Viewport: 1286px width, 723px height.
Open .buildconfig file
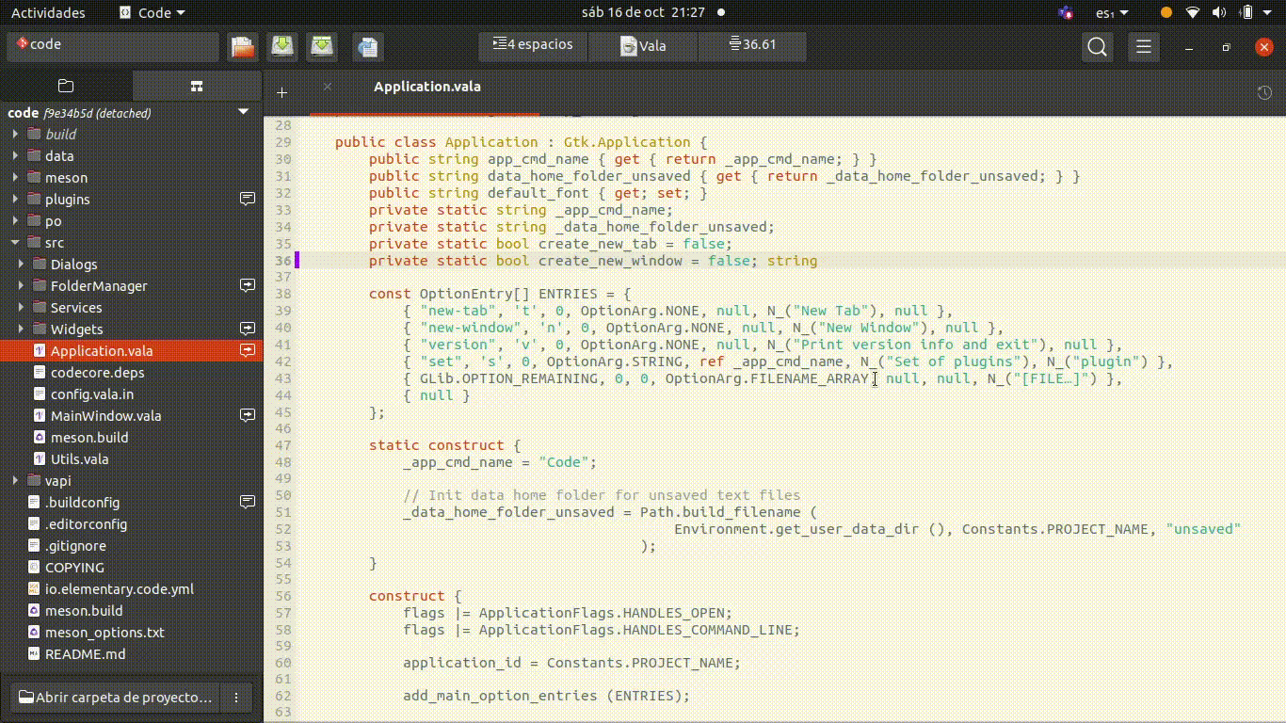pyautogui.click(x=131, y=502)
